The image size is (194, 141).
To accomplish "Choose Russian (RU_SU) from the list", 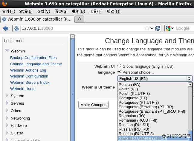I will [153, 125].
